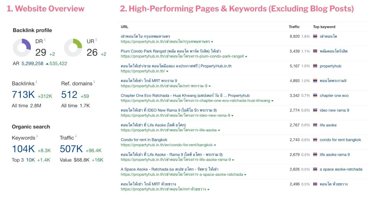Click the AR value 5,299,258
The image size is (371, 200).
[32, 64]
